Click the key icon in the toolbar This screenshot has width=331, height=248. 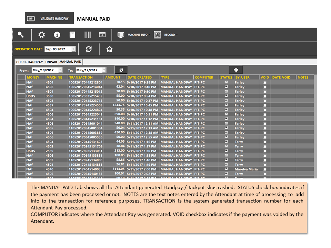point(21,35)
